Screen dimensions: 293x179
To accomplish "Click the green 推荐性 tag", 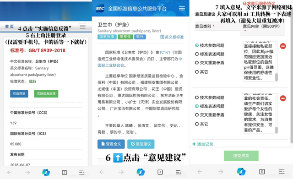I will [125, 37].
